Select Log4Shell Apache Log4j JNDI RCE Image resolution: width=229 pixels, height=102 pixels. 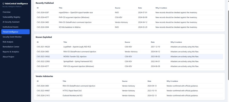click(x=77, y=47)
